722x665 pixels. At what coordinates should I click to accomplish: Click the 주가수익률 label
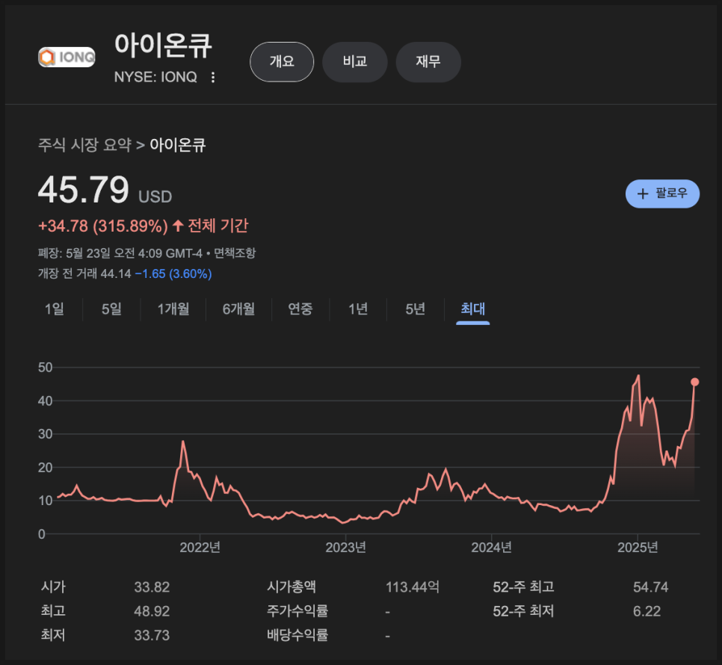tap(297, 611)
